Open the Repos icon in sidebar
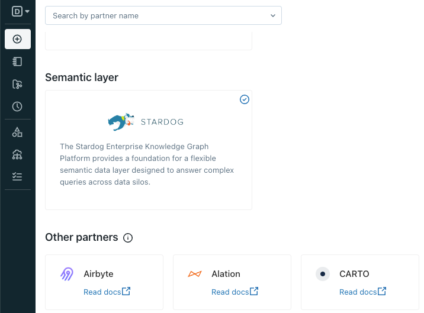Image resolution: width=424 pixels, height=313 pixels. coord(17,84)
